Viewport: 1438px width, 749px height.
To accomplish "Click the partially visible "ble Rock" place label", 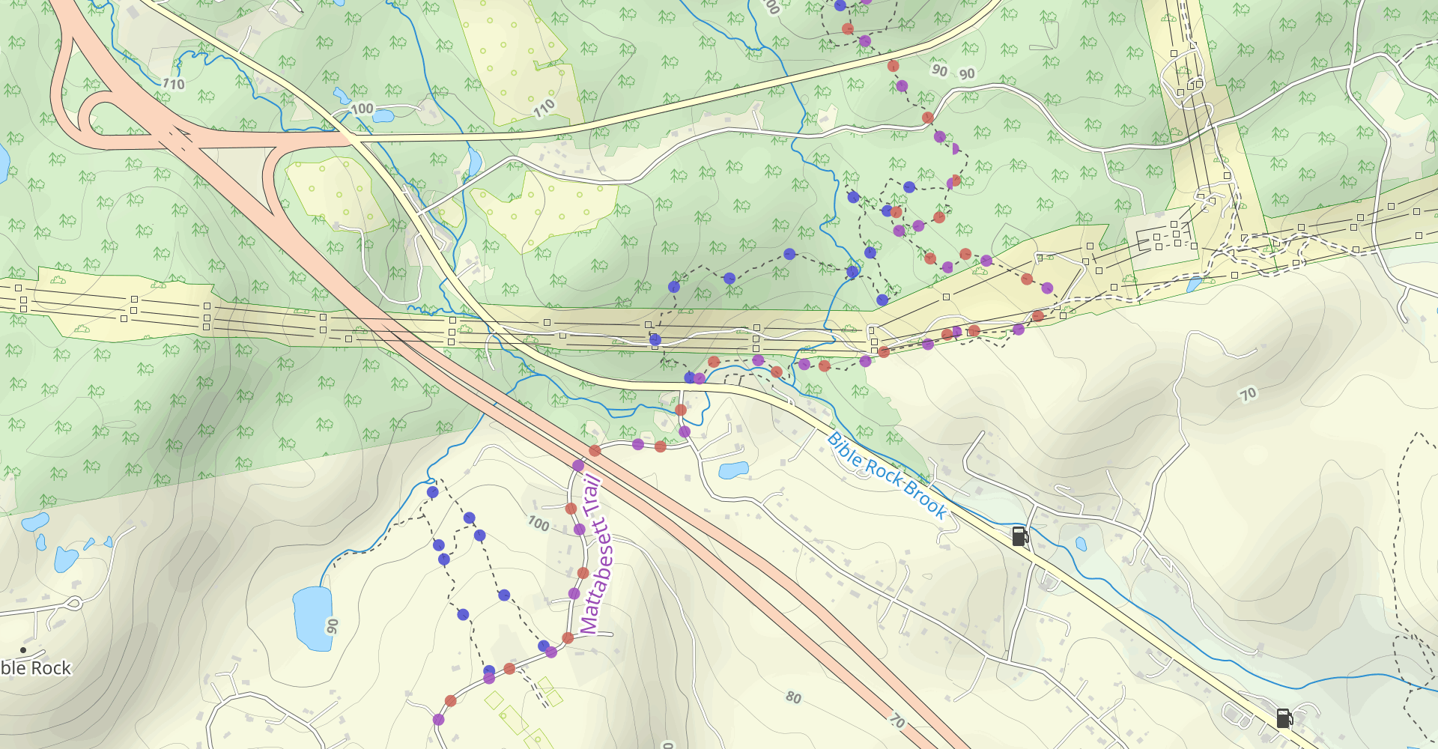I will click(35, 668).
